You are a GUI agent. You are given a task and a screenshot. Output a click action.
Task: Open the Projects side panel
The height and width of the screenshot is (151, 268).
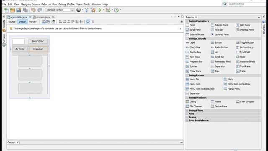pos(4,26)
